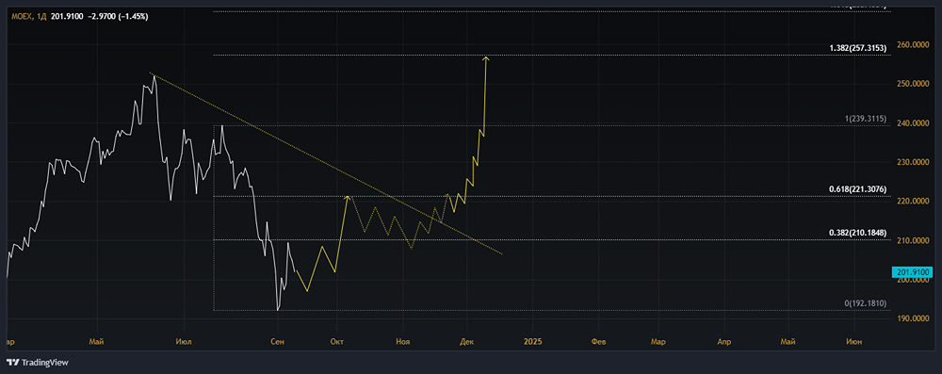Viewport: 942px width, 374px height.
Task: Select the 0.382(210.1848) Fibonacci label
Action: click(x=858, y=233)
